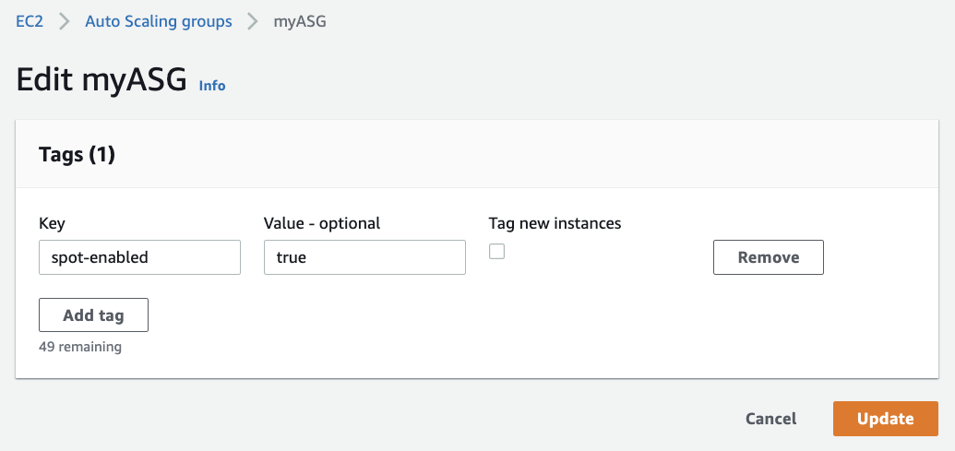Click the chevron after EC2 breadcrumb
Image resolution: width=955 pixels, height=451 pixels.
pyautogui.click(x=65, y=21)
